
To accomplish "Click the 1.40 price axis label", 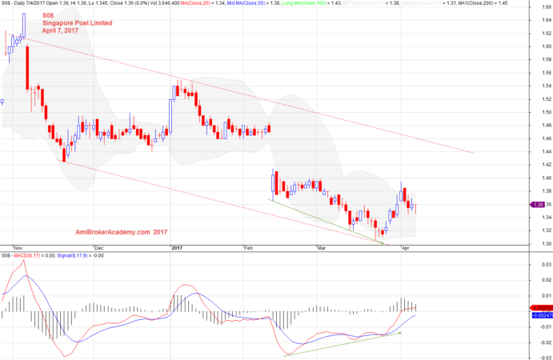I will 547,178.
